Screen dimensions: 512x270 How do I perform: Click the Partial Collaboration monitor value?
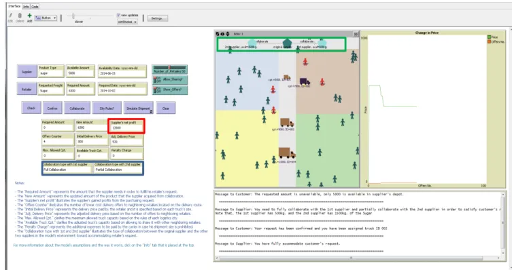point(118,170)
